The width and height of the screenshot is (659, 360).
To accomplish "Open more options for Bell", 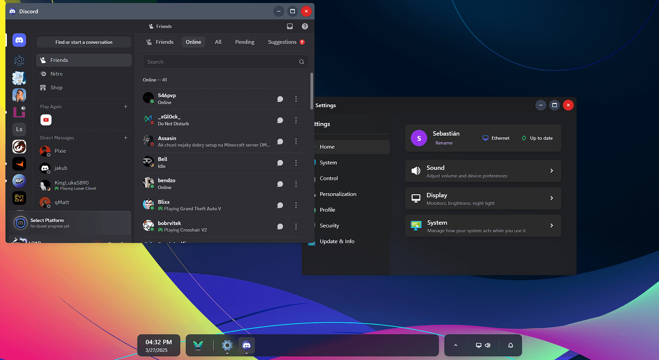I will 296,163.
